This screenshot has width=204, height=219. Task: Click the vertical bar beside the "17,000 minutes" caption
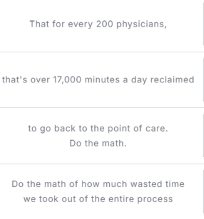coord(204,80)
